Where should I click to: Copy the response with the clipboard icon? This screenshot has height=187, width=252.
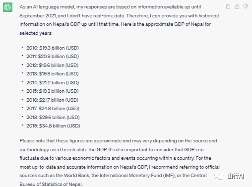pos(228,6)
